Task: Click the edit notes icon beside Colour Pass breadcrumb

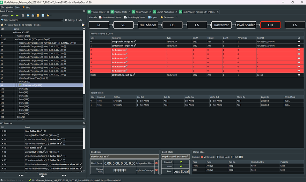Action: (83, 25)
